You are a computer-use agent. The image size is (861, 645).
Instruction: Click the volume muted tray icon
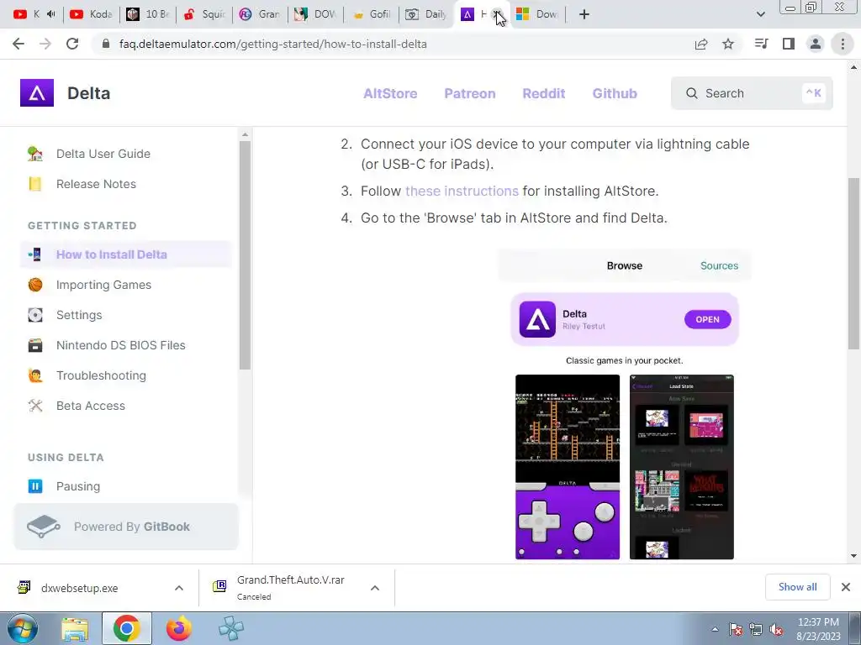777,630
